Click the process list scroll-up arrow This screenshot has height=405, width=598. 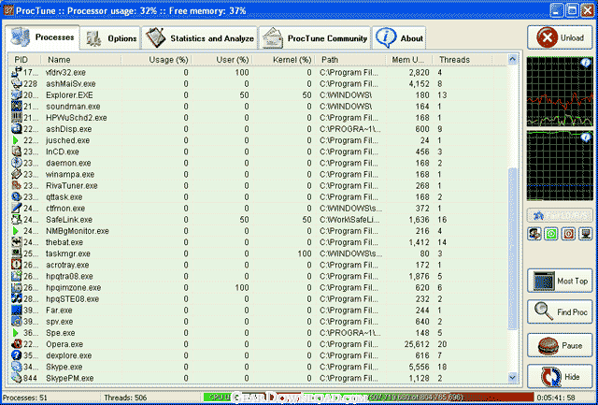[512, 59]
